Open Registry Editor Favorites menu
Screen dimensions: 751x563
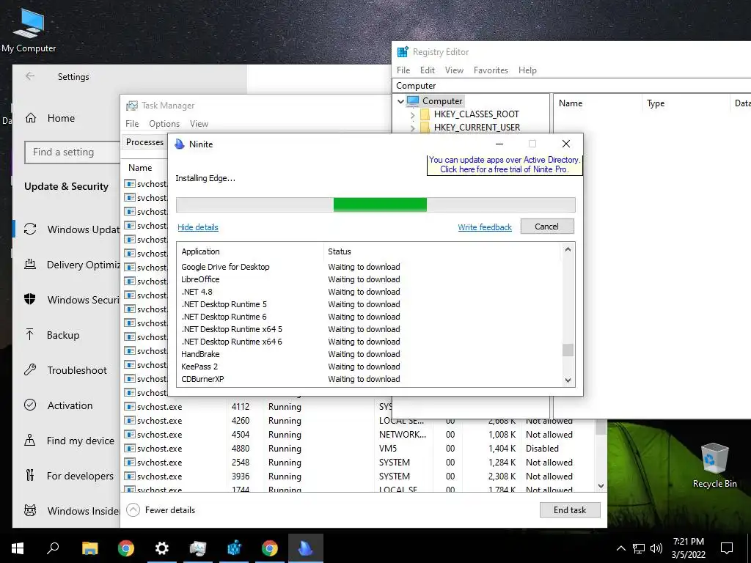coord(491,70)
